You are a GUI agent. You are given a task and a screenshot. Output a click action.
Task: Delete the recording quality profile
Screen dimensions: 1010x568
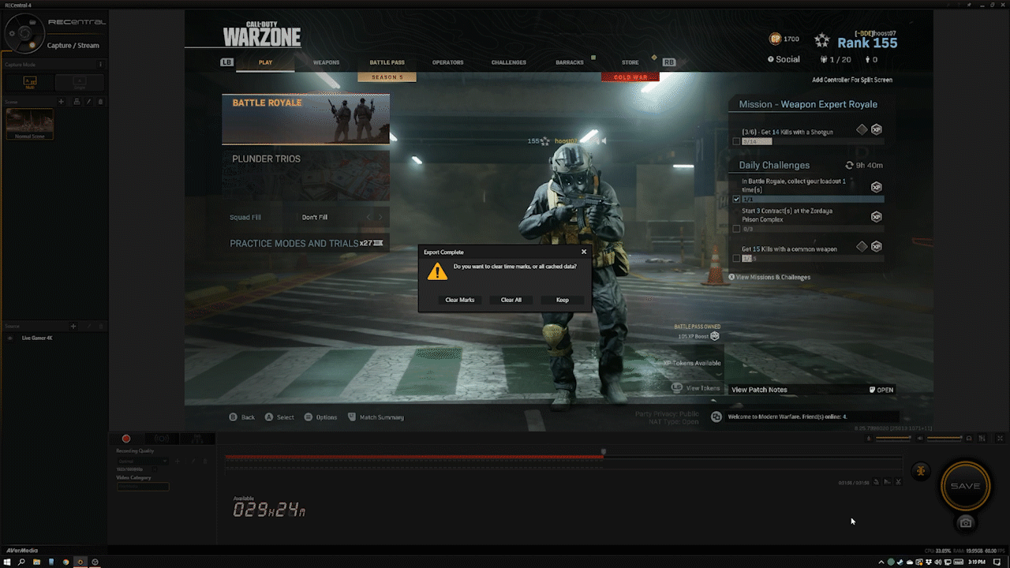(205, 461)
